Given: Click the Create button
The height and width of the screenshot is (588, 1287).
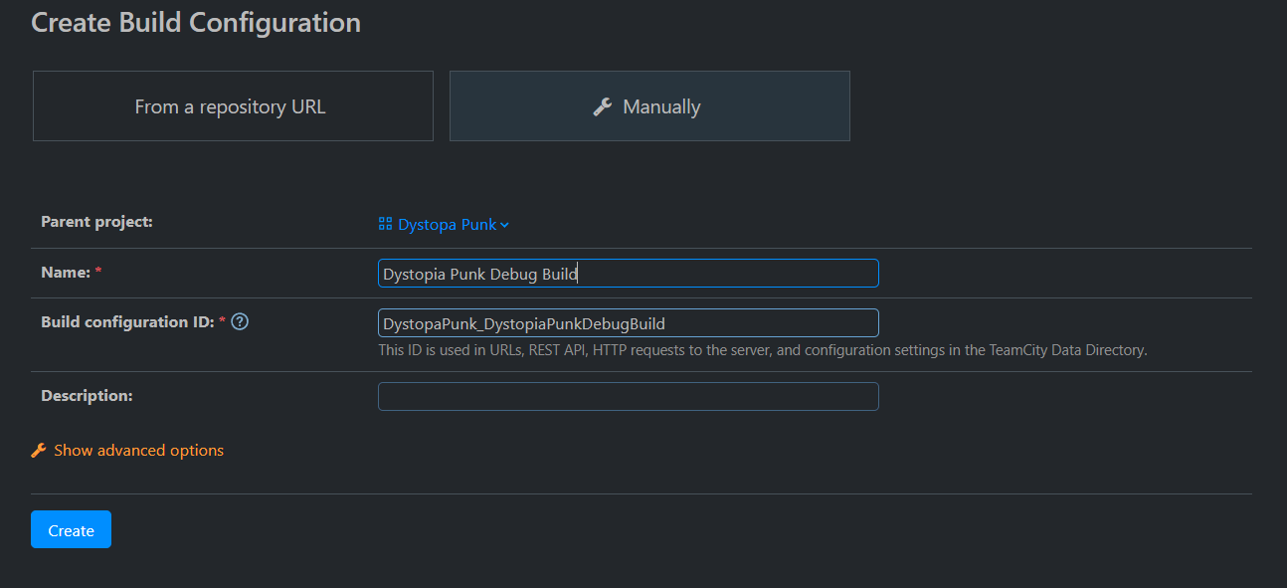Looking at the screenshot, I should point(71,529).
